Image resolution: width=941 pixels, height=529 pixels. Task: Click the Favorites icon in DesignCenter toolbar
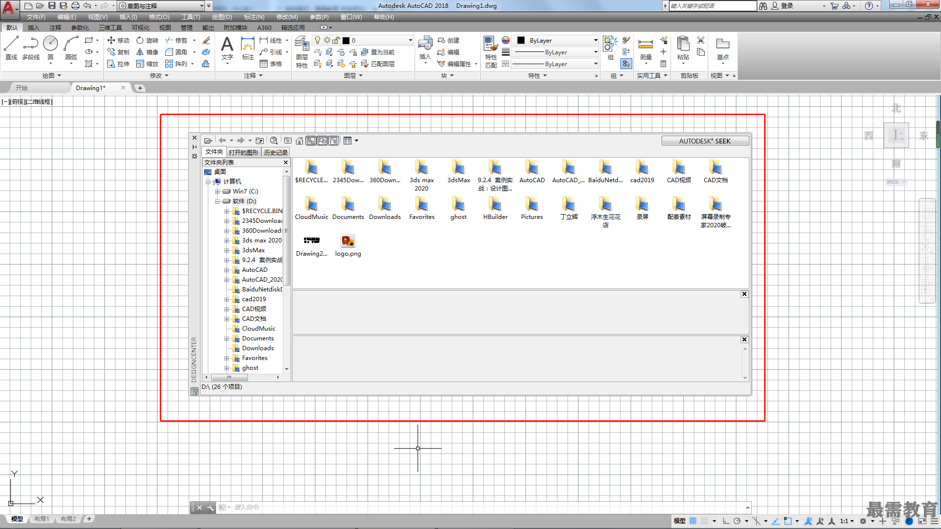coord(288,141)
